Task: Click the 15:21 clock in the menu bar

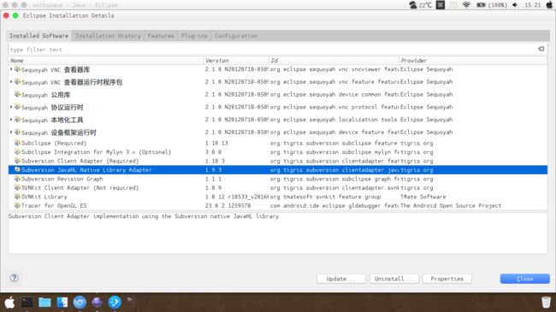Action: click(x=533, y=5)
